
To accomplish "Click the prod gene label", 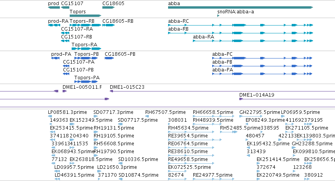I will pyautogui.click(x=54, y=4).
